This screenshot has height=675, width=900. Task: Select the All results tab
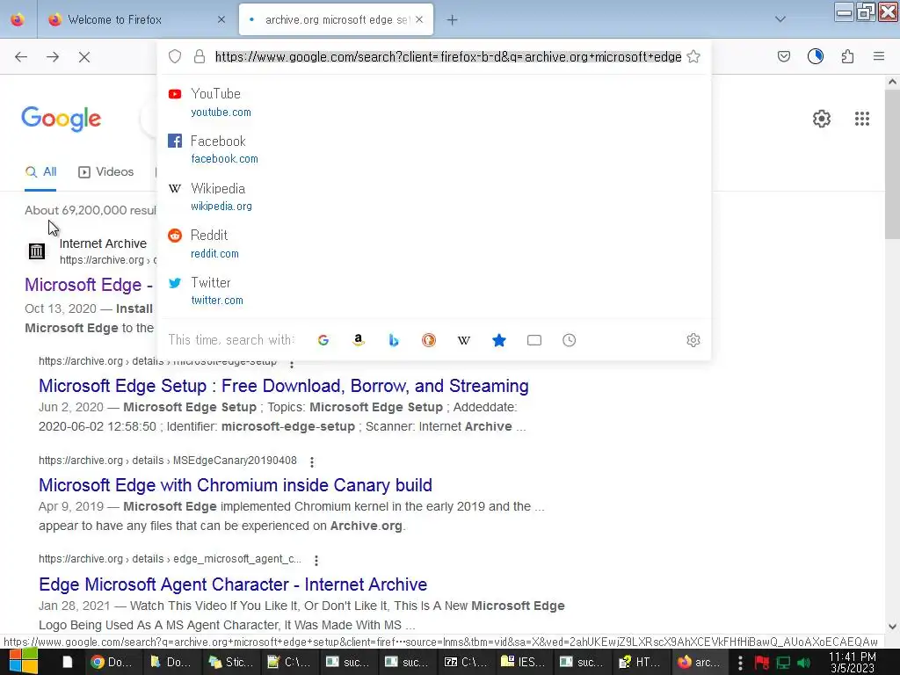40,171
